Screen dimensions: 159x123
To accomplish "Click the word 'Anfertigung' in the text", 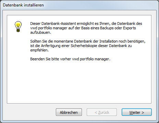I will click(51, 46).
